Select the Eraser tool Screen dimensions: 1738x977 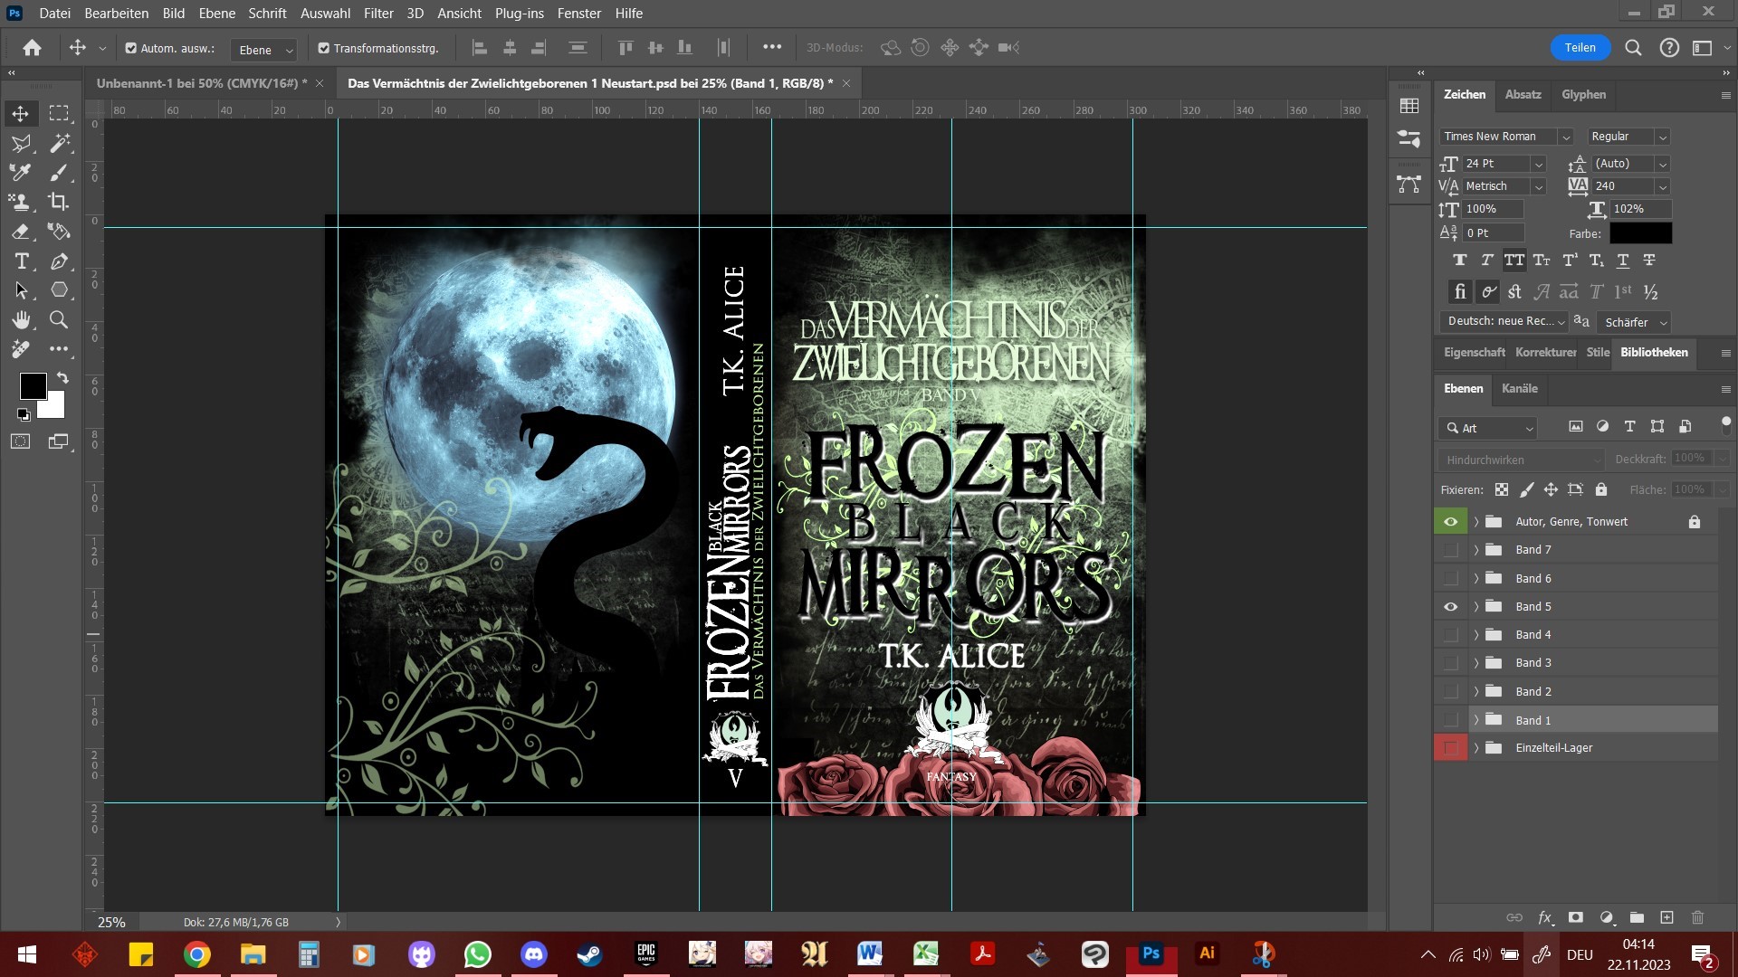coord(21,232)
